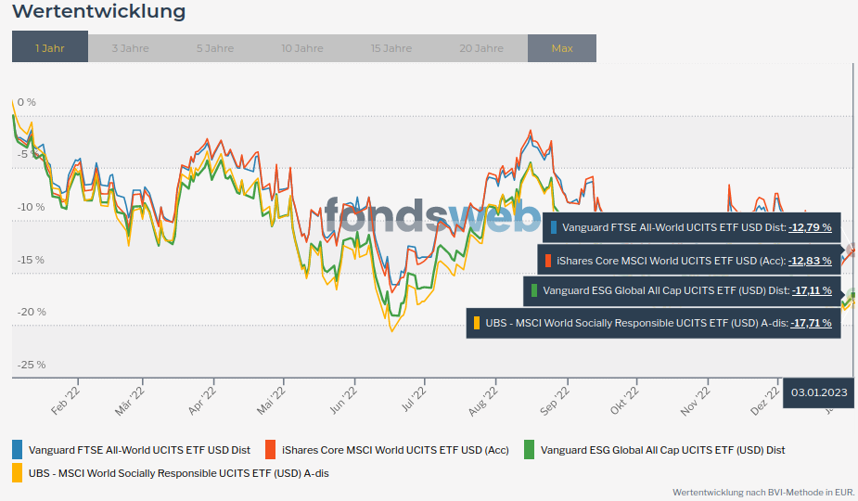Toggle Vanguard FTSE All-World series in legend
The height and width of the screenshot is (501, 858).
[139, 450]
